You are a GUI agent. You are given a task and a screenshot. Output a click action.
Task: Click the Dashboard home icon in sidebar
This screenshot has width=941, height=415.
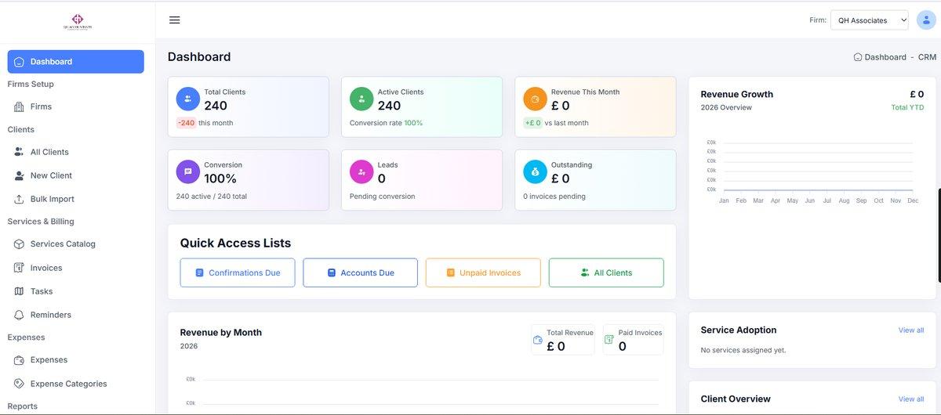pos(19,62)
